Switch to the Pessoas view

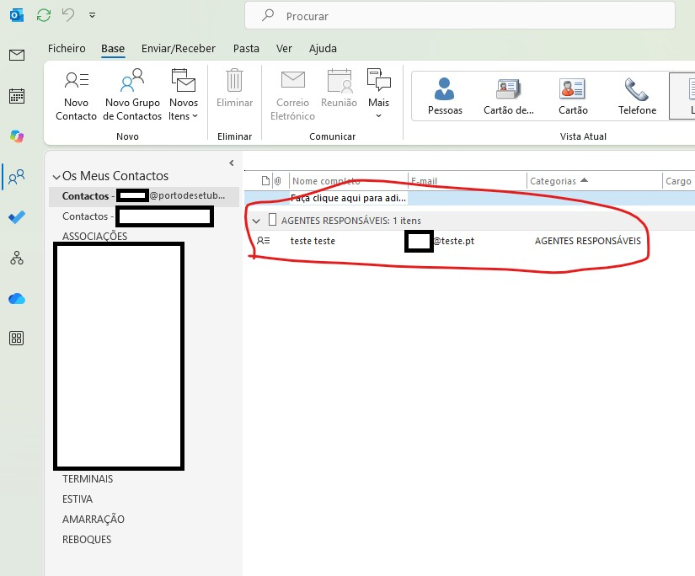point(445,96)
